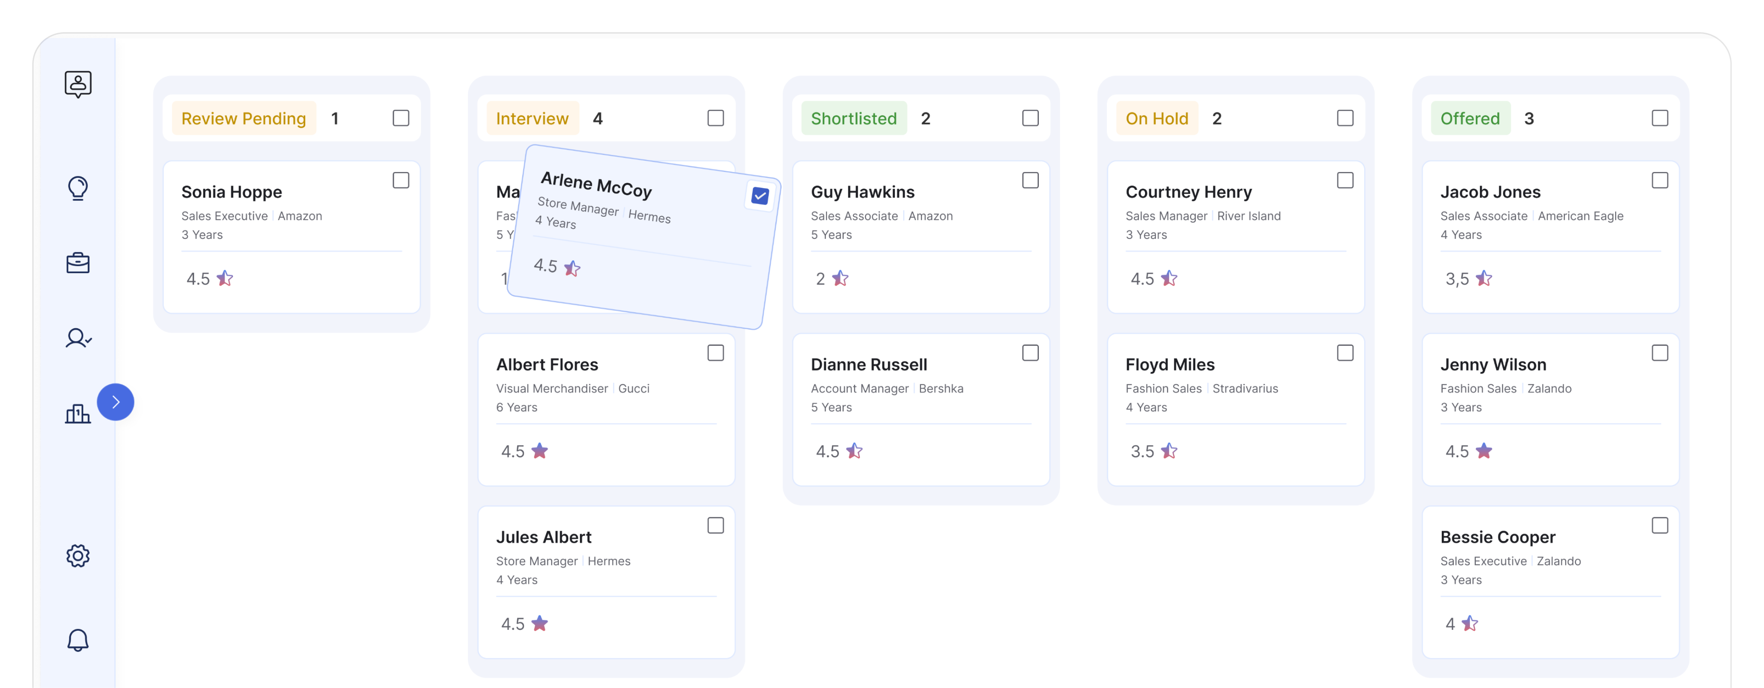The width and height of the screenshot is (1764, 688).
Task: Click the star rating on Courtney Henry card
Action: [1170, 279]
